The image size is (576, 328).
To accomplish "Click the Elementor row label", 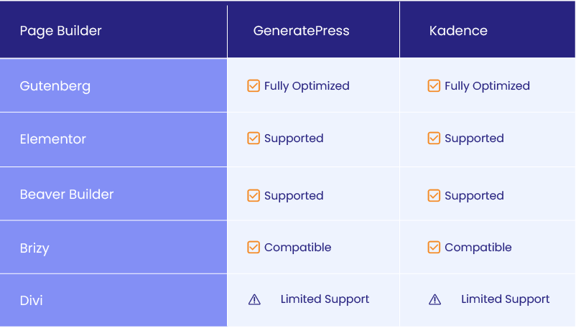I will [53, 139].
